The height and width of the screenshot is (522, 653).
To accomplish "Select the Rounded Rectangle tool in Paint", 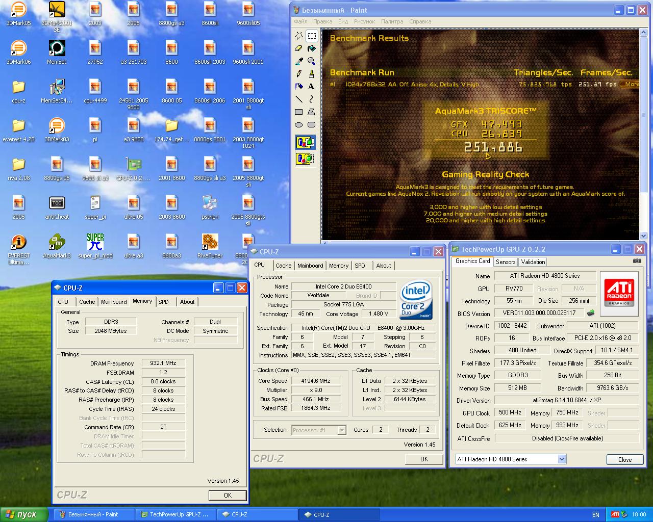I will pyautogui.click(x=312, y=125).
